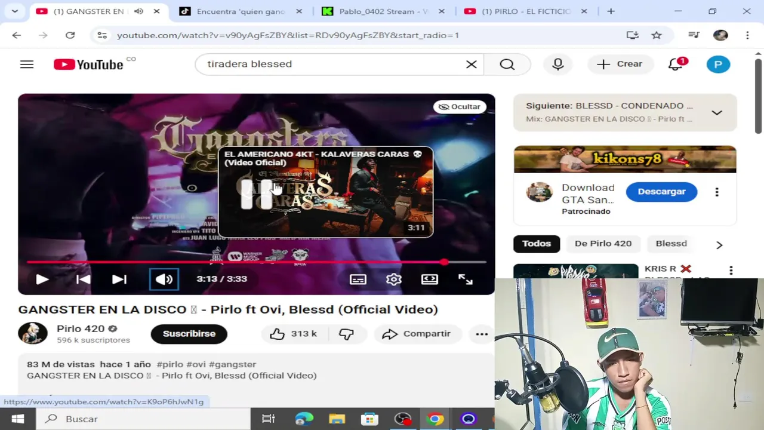The image size is (764, 430).
Task: Open the player settings gear
Action: coord(393,279)
